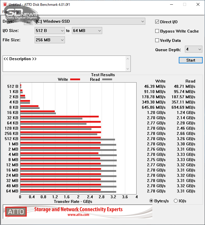Image resolution: width=205 pixels, height=225 pixels.
Task: Click the '128 KB' row label in chart
Action: point(11,128)
